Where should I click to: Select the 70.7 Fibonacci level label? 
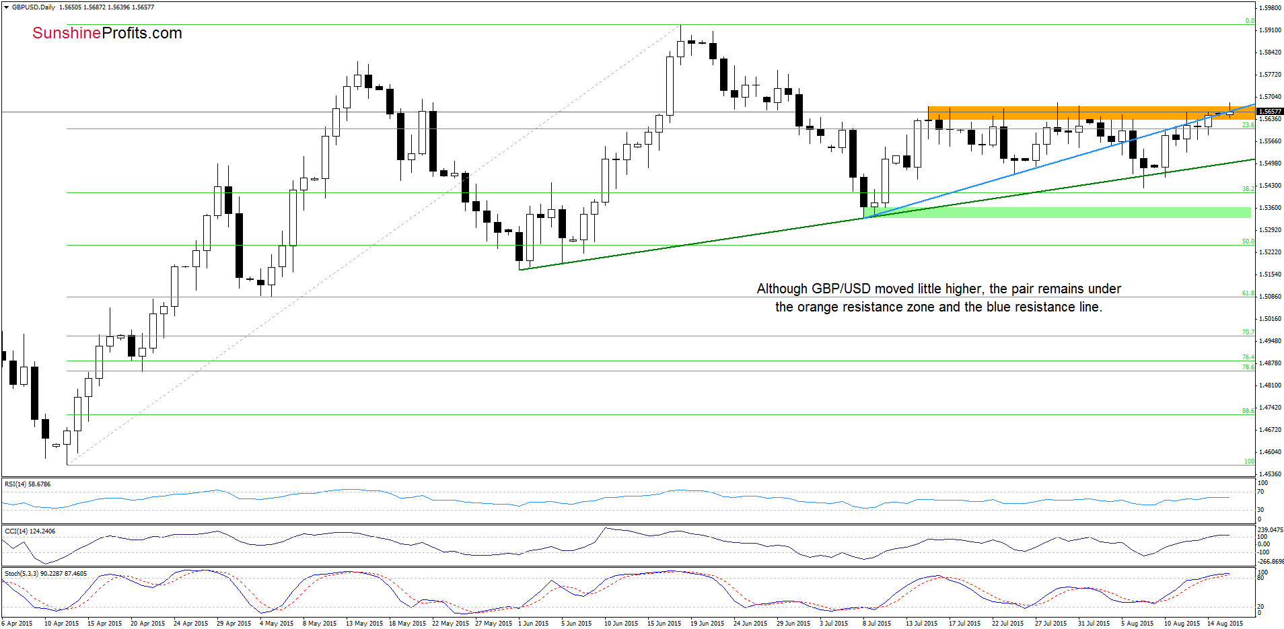click(1248, 332)
